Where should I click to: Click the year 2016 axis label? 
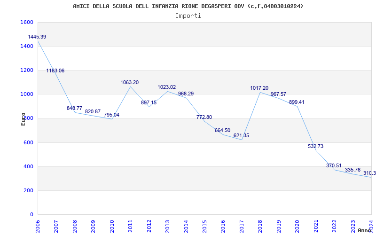click(223, 226)
